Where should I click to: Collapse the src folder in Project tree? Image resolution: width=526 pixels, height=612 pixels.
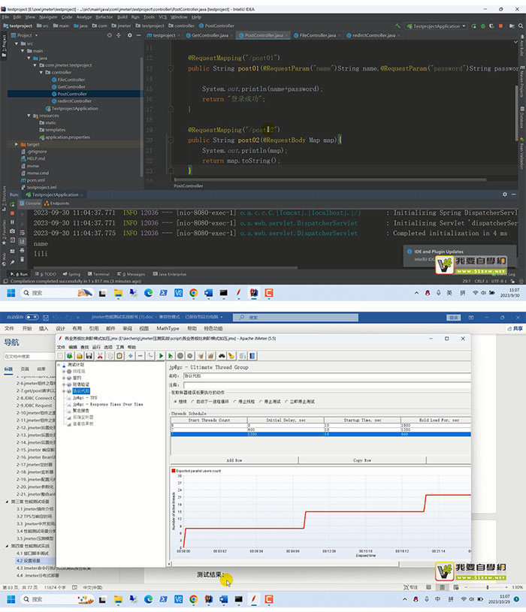pos(17,44)
